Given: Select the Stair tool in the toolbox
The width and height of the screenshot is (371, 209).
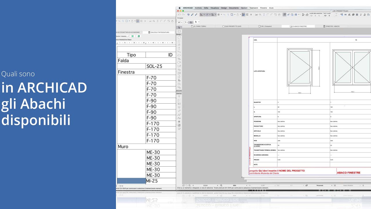Looking at the screenshot, I should coord(179,59).
